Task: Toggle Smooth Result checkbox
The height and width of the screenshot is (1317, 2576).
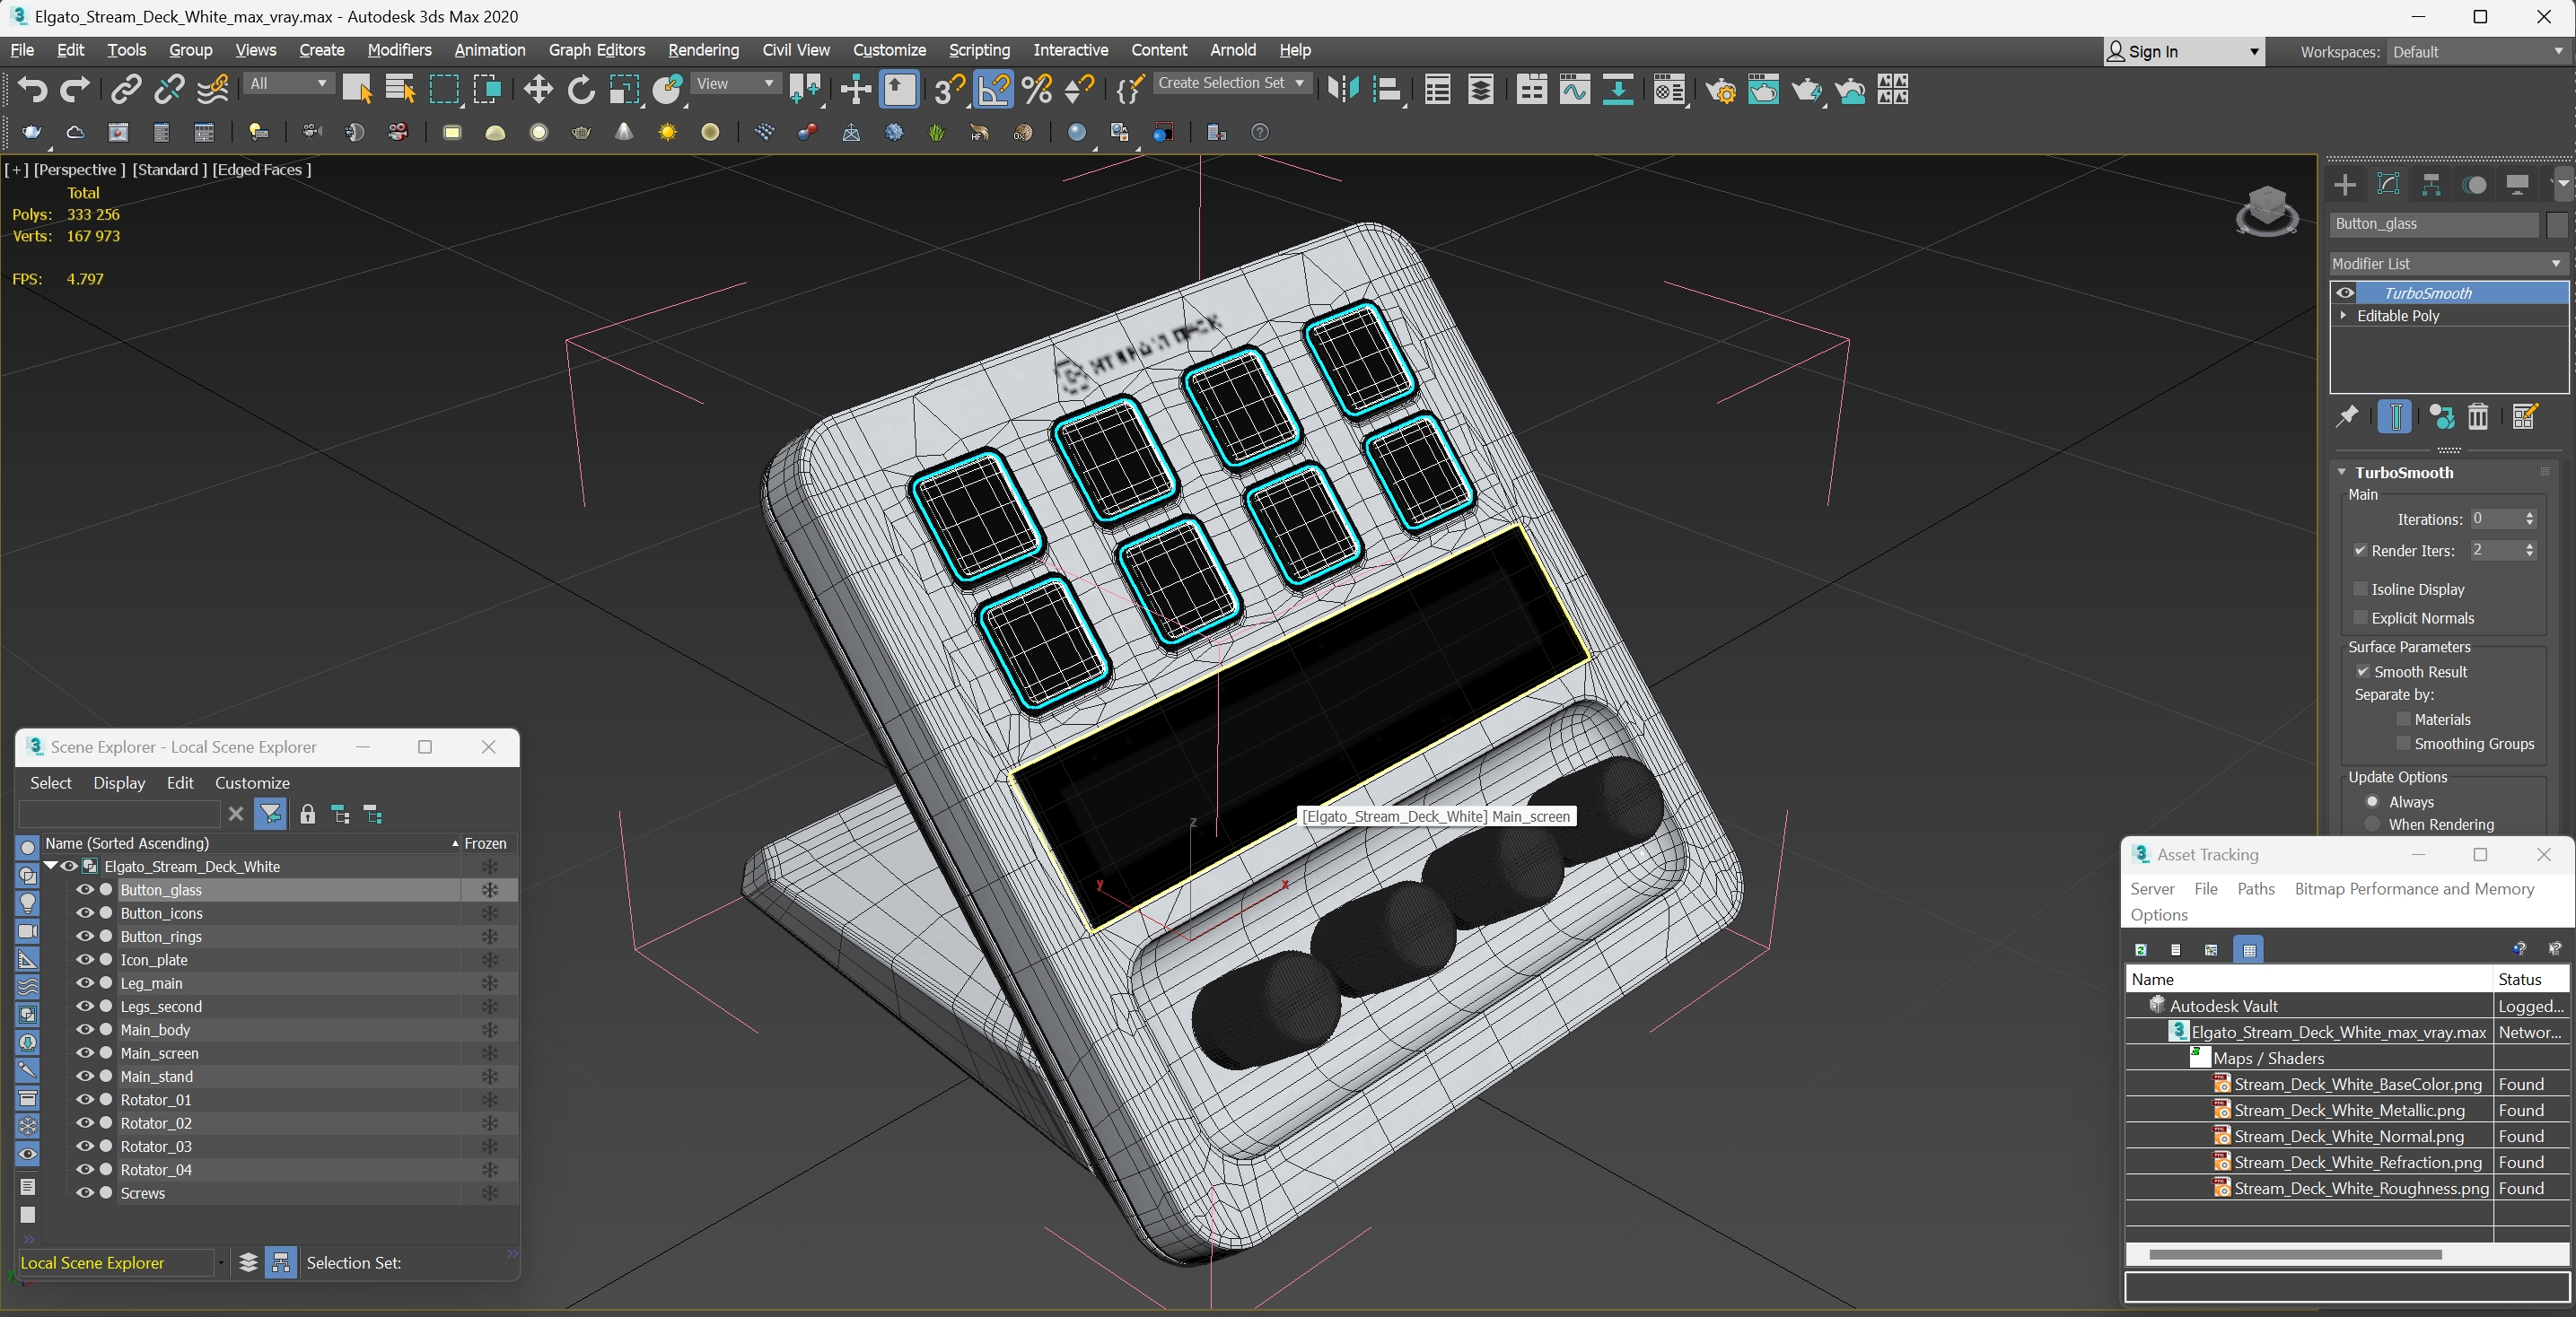Action: pyautogui.click(x=2363, y=671)
